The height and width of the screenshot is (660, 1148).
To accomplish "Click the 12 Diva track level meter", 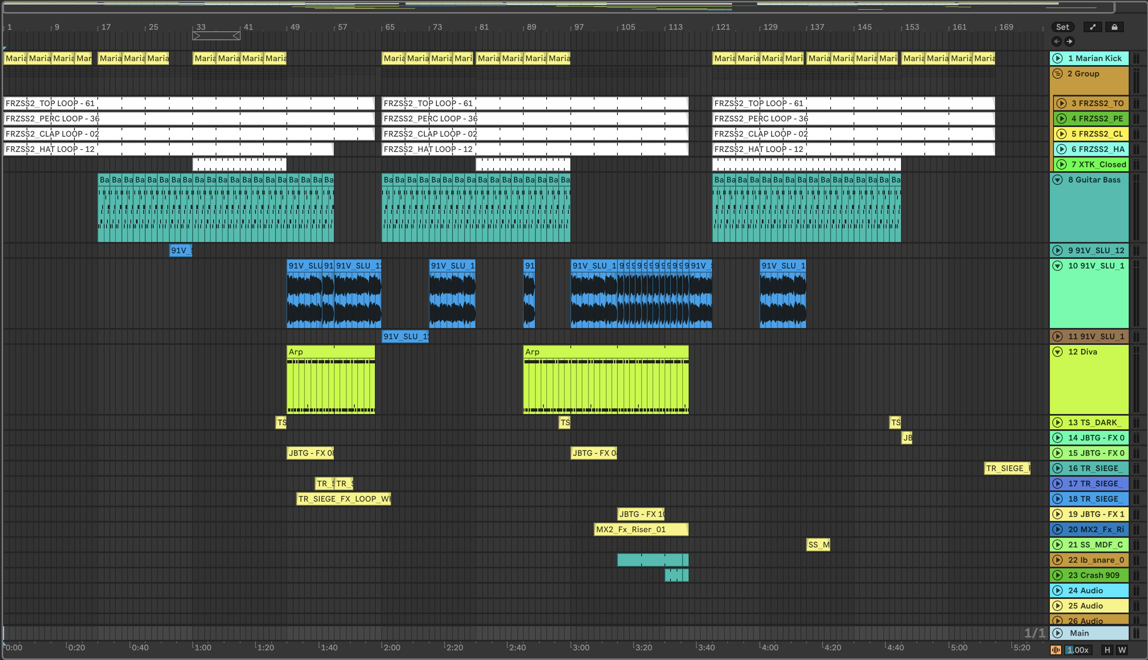I will 1136,380.
